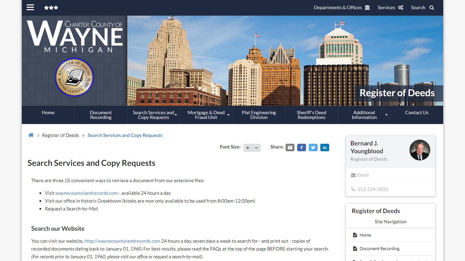Expand the Search Services and Copy Requests menu
Image resolution: width=465 pixels, height=261 pixels.
point(153,115)
